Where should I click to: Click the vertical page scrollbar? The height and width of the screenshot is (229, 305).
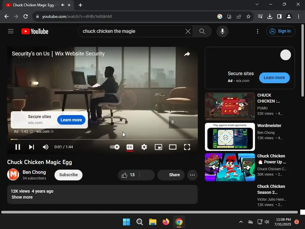303,60
